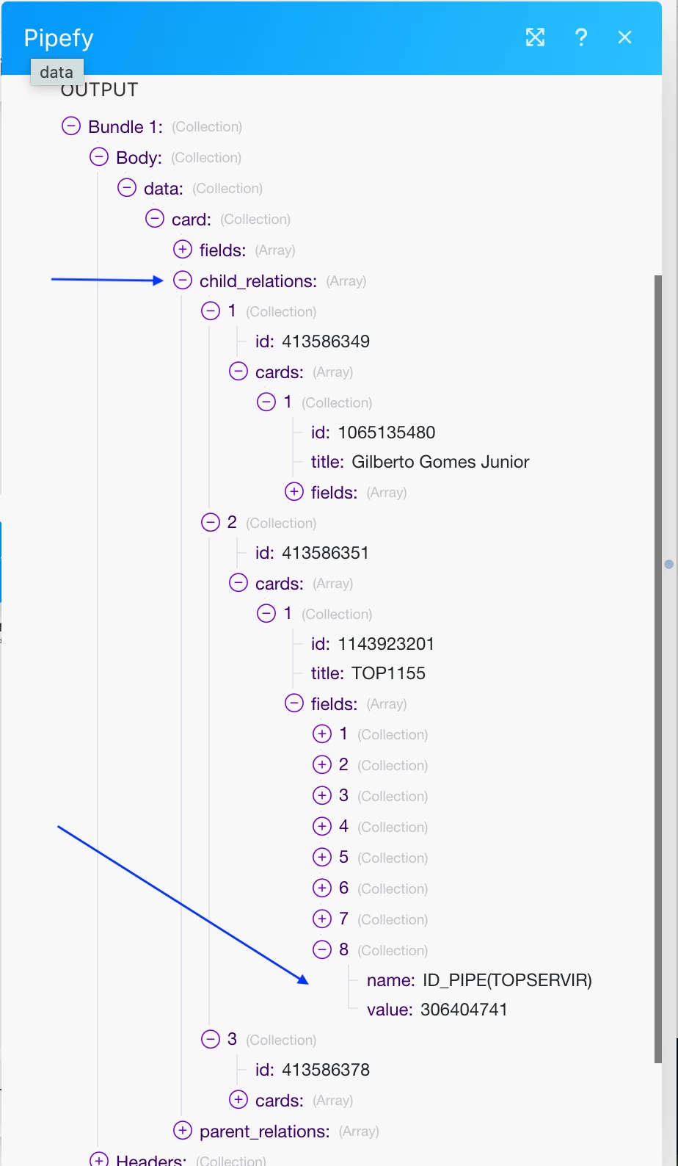Click the vertical scrollbar thumb

click(x=658, y=668)
